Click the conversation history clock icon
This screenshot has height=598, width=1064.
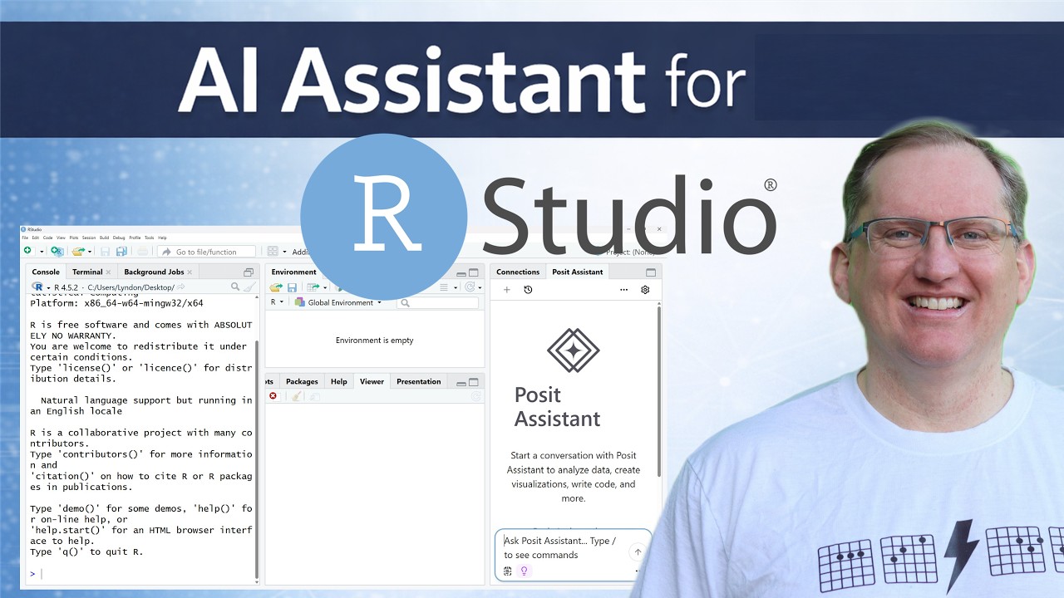528,290
